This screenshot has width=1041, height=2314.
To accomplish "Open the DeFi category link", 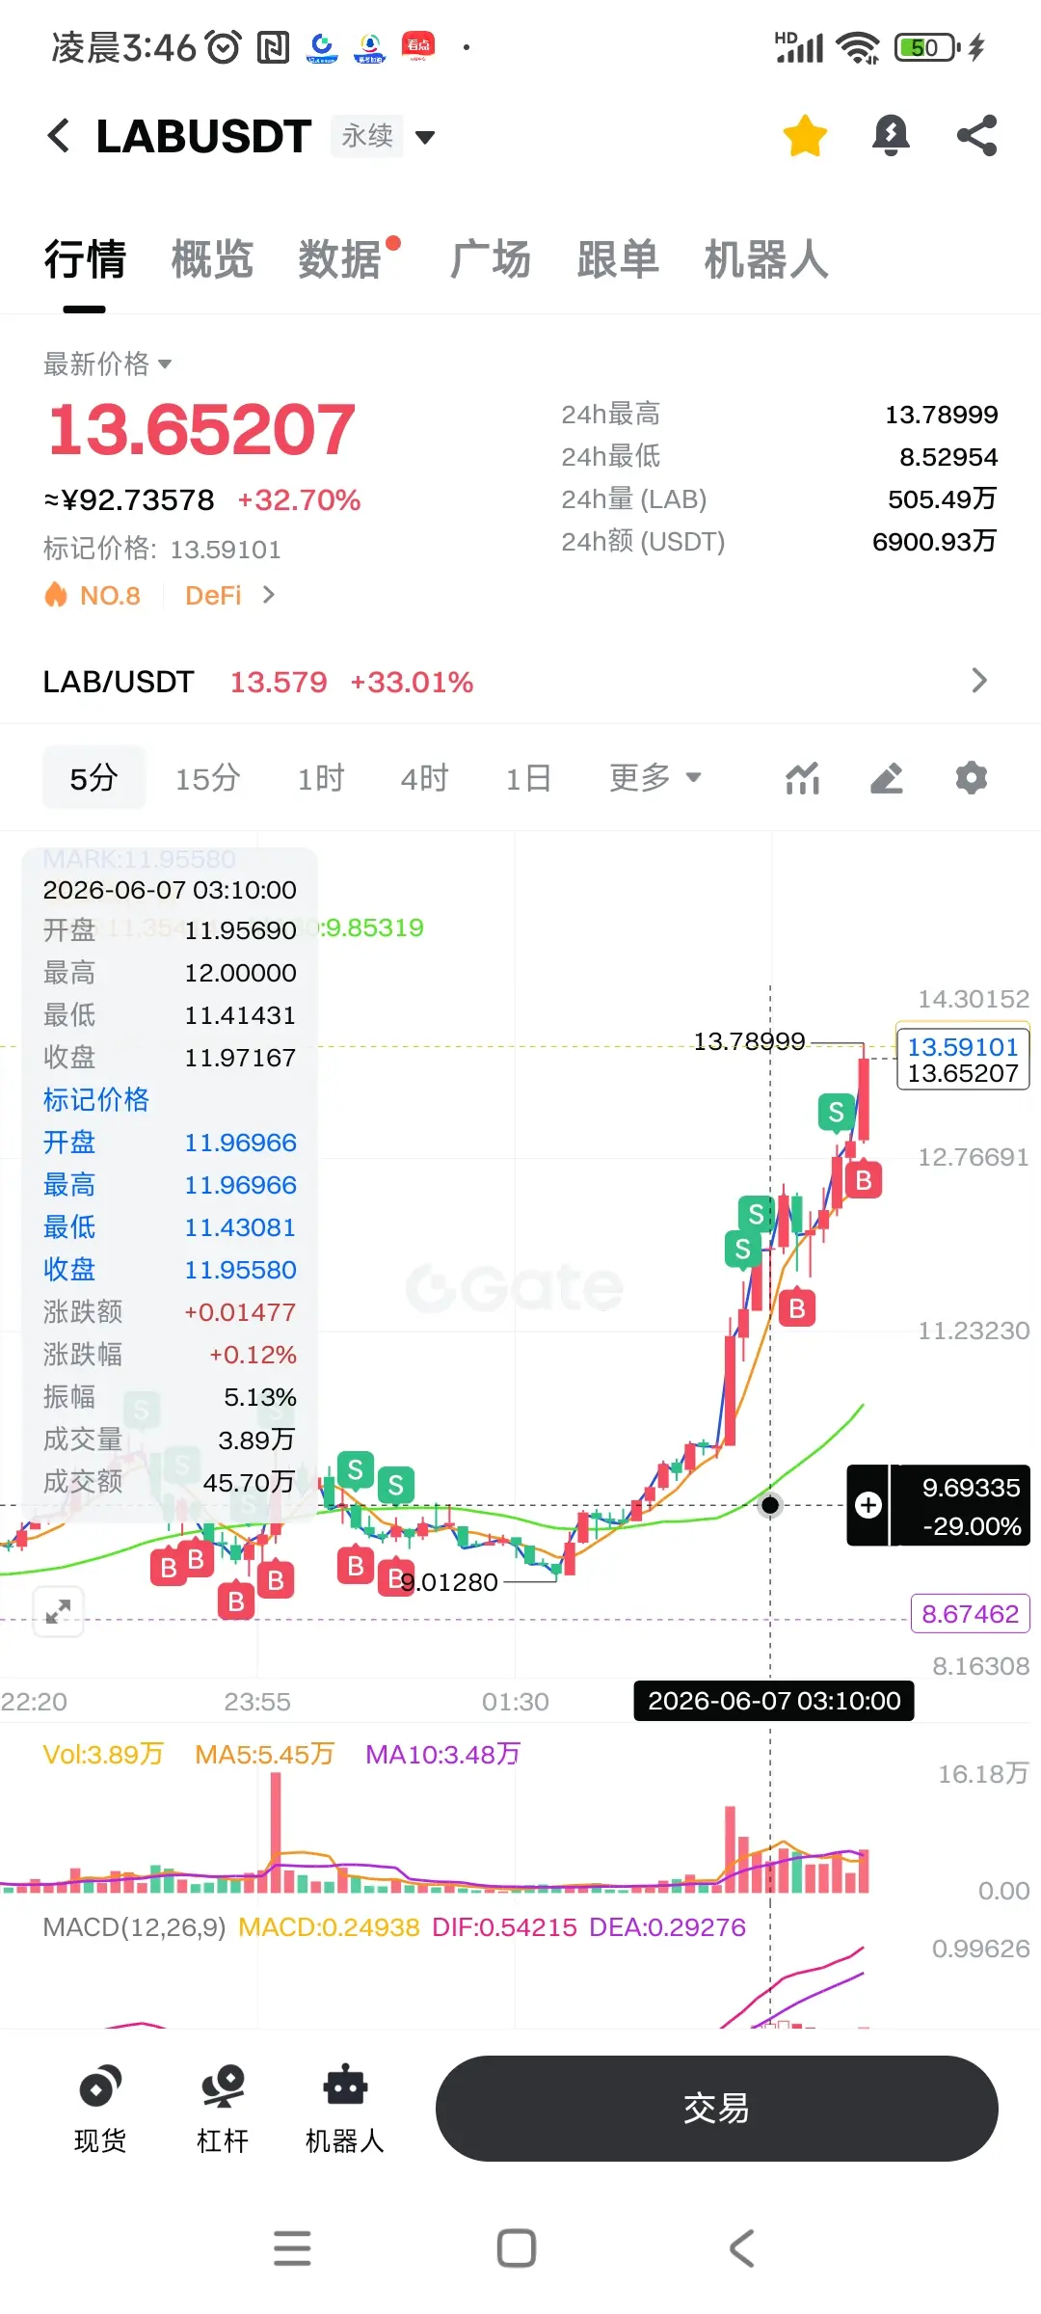I will coord(229,596).
